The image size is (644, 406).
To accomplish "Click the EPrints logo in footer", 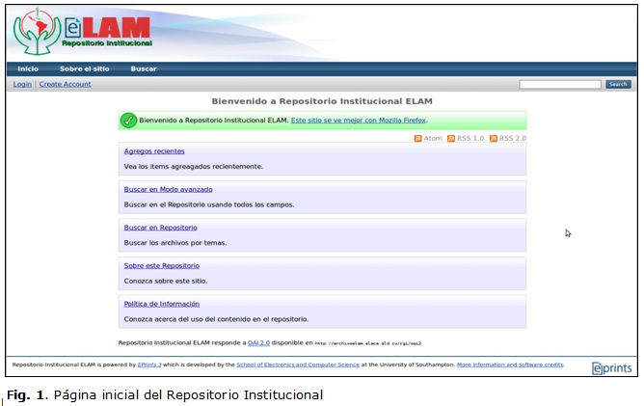I will click(x=611, y=366).
